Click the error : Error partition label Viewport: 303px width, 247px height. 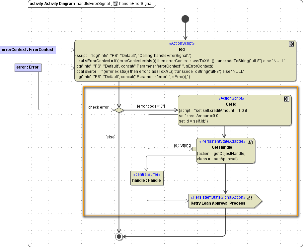tap(28, 67)
